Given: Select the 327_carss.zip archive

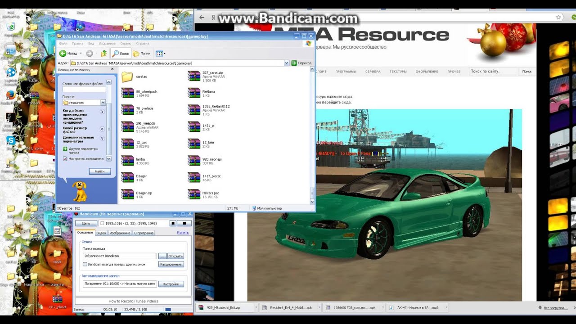Looking at the screenshot, I should 207,76.
